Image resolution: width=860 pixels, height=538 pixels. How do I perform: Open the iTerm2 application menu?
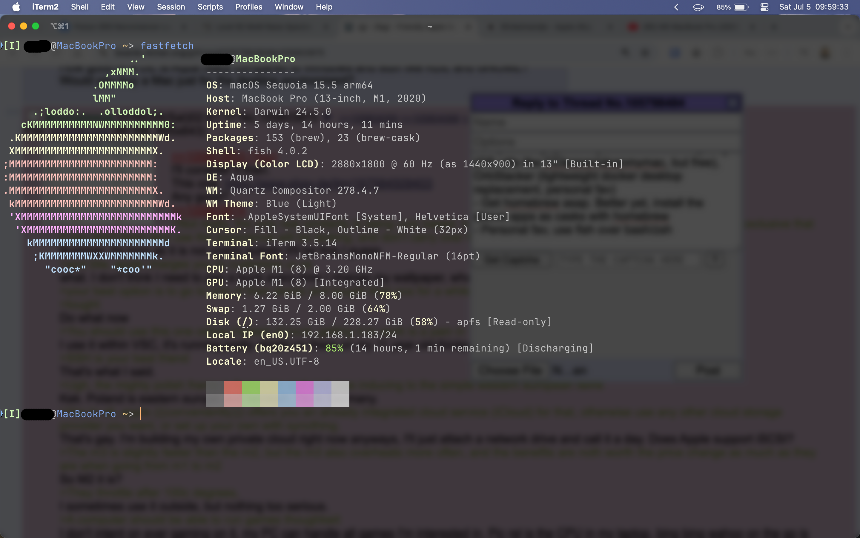45,7
